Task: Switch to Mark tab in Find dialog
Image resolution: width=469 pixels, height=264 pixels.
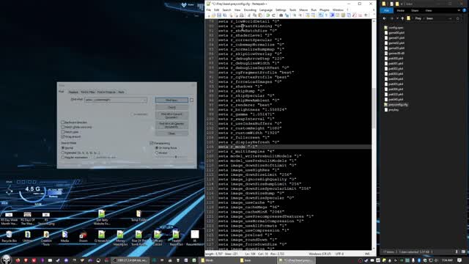Action: coord(121,92)
